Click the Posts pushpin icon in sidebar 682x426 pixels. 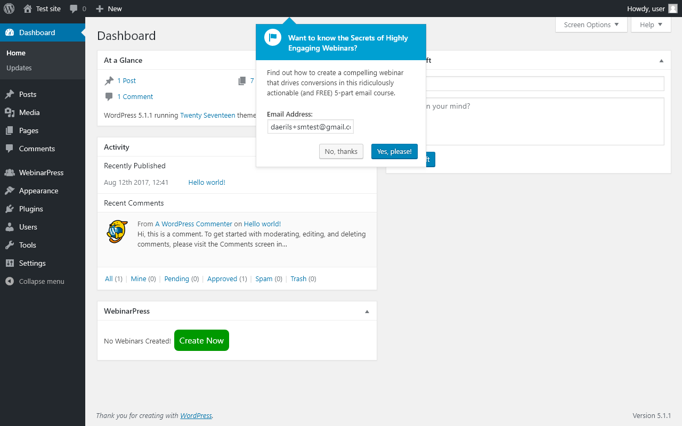10,94
